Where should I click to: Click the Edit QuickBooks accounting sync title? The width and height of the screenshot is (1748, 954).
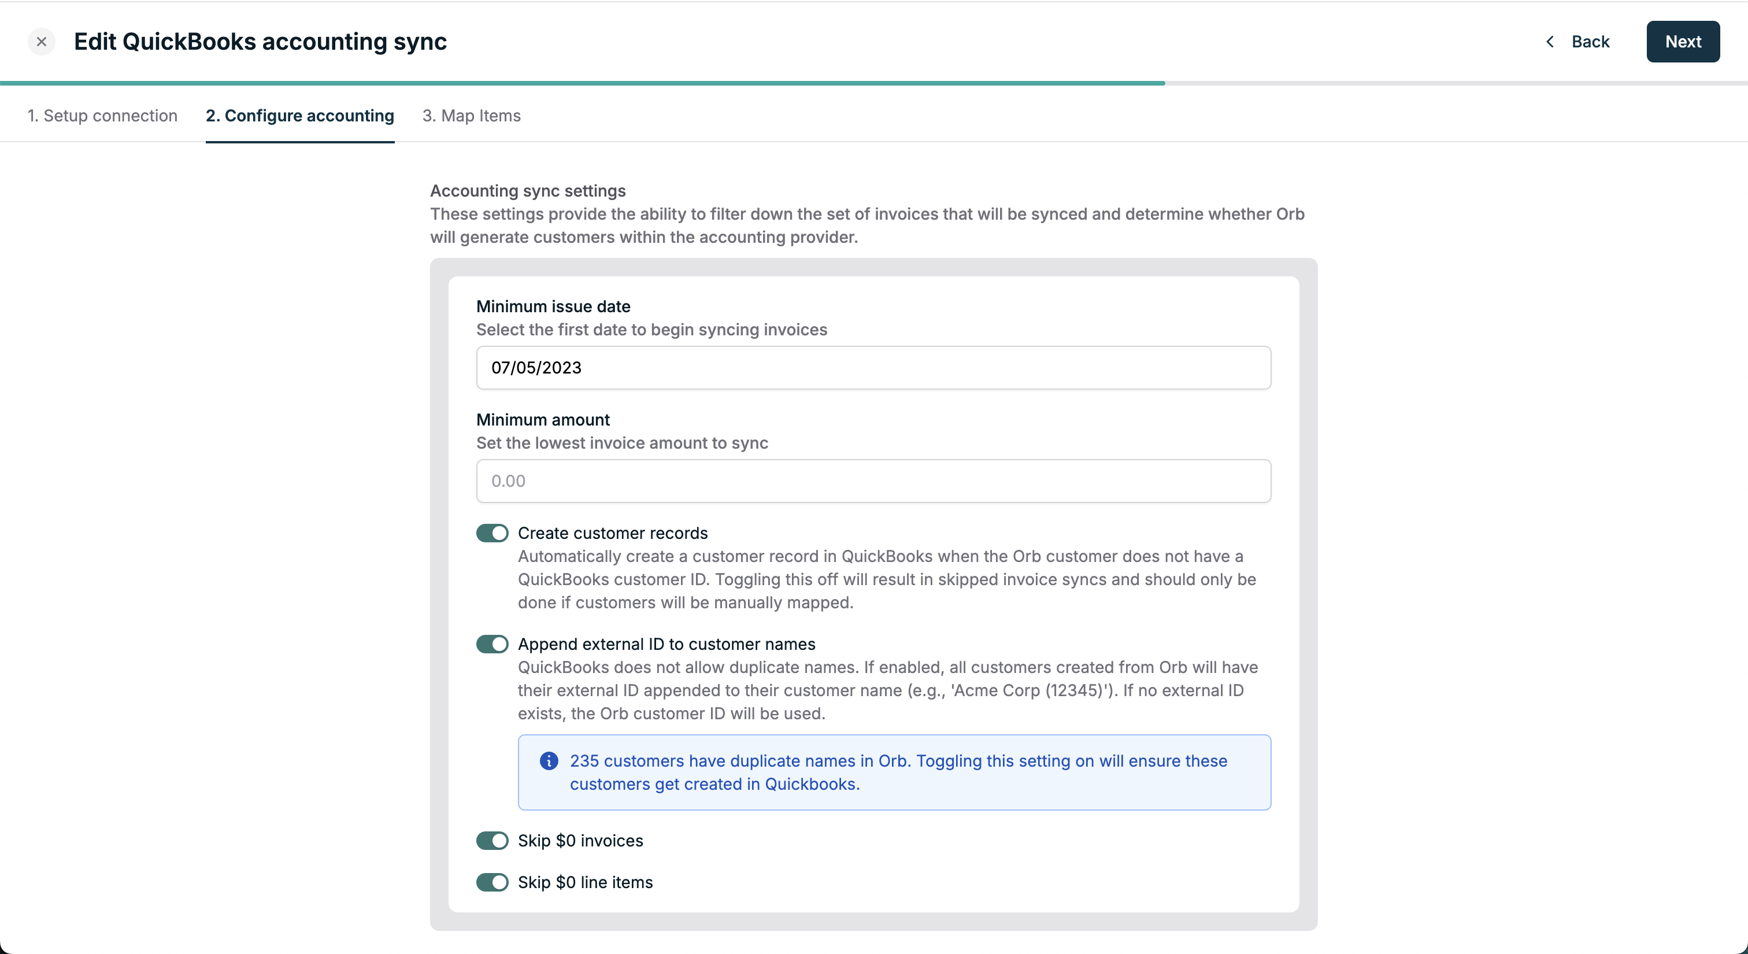[x=261, y=42]
